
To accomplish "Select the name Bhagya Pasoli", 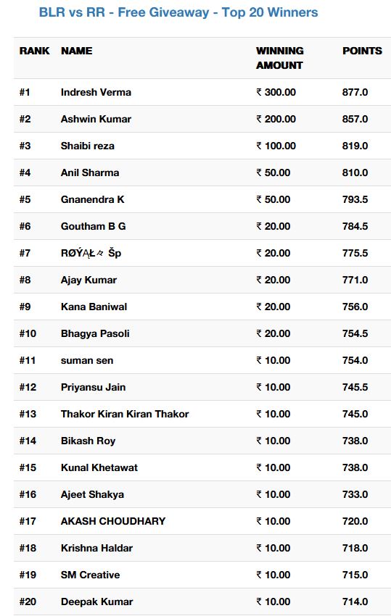I will (95, 333).
